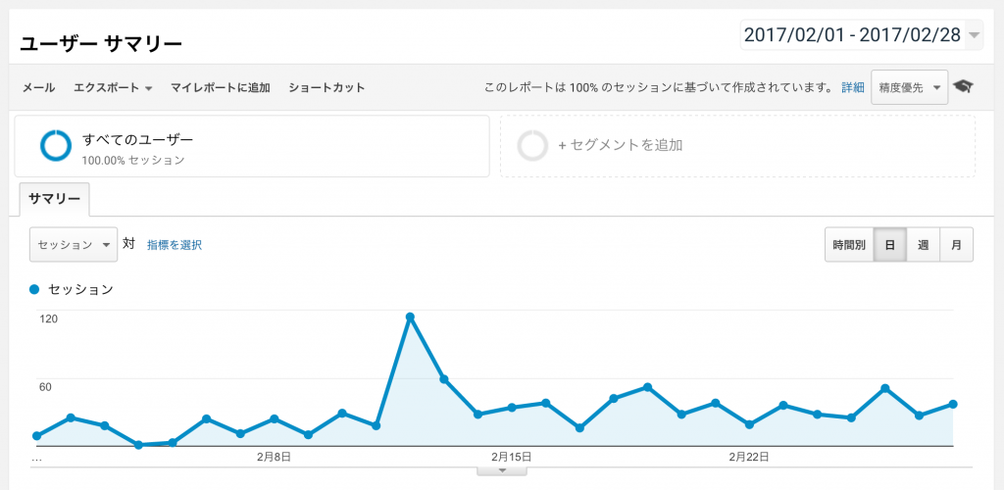Open the セッション metric dropdown
The width and height of the screenshot is (1004, 490).
74,245
